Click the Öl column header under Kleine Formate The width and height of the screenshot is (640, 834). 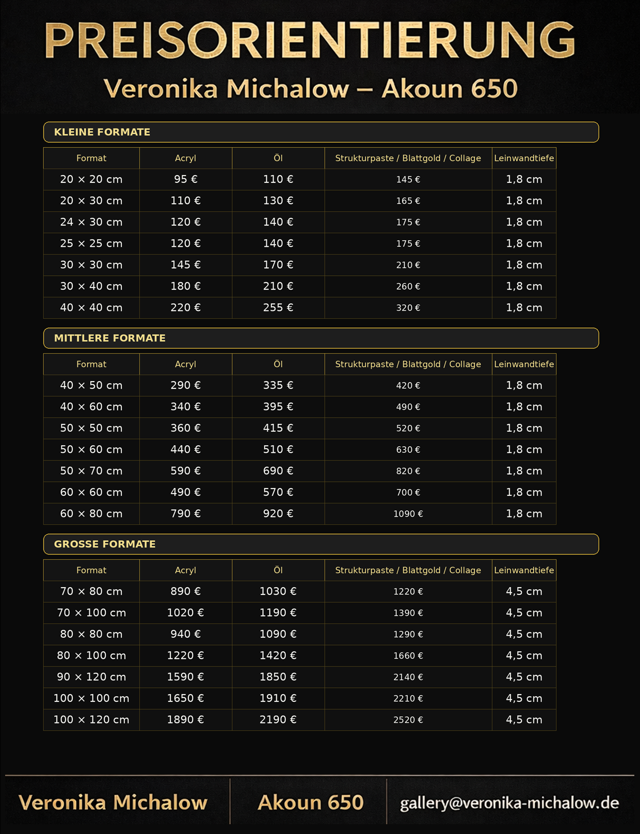[278, 159]
